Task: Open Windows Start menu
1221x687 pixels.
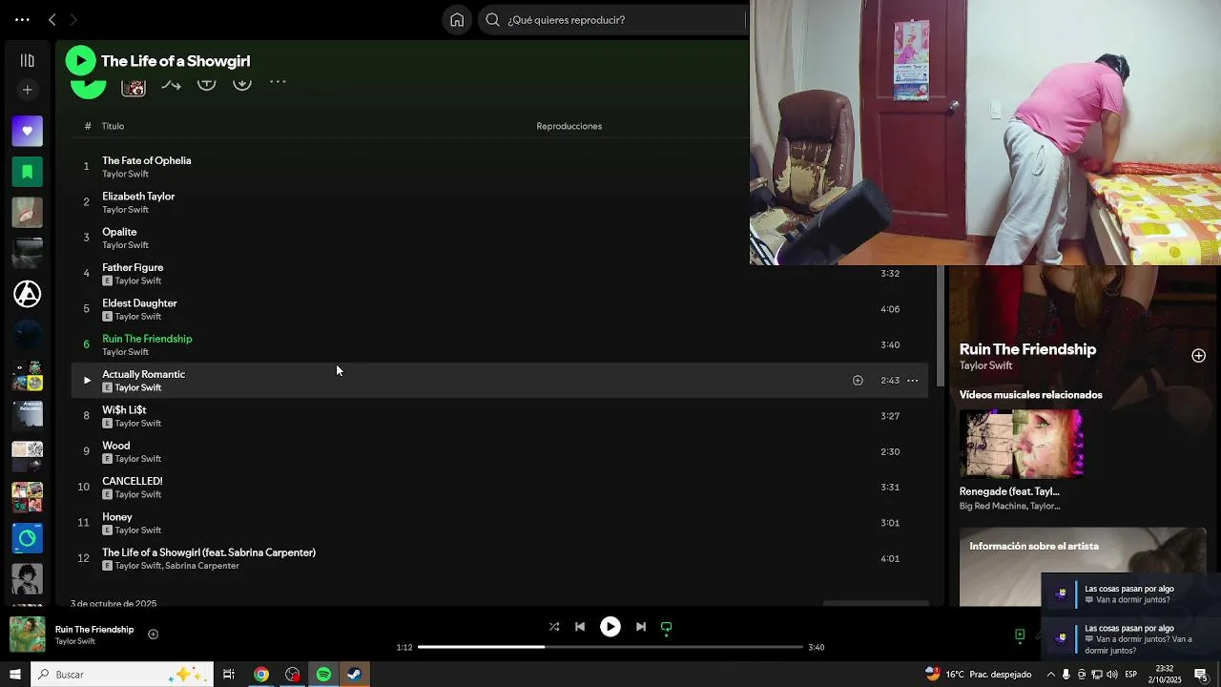Action: point(15,675)
